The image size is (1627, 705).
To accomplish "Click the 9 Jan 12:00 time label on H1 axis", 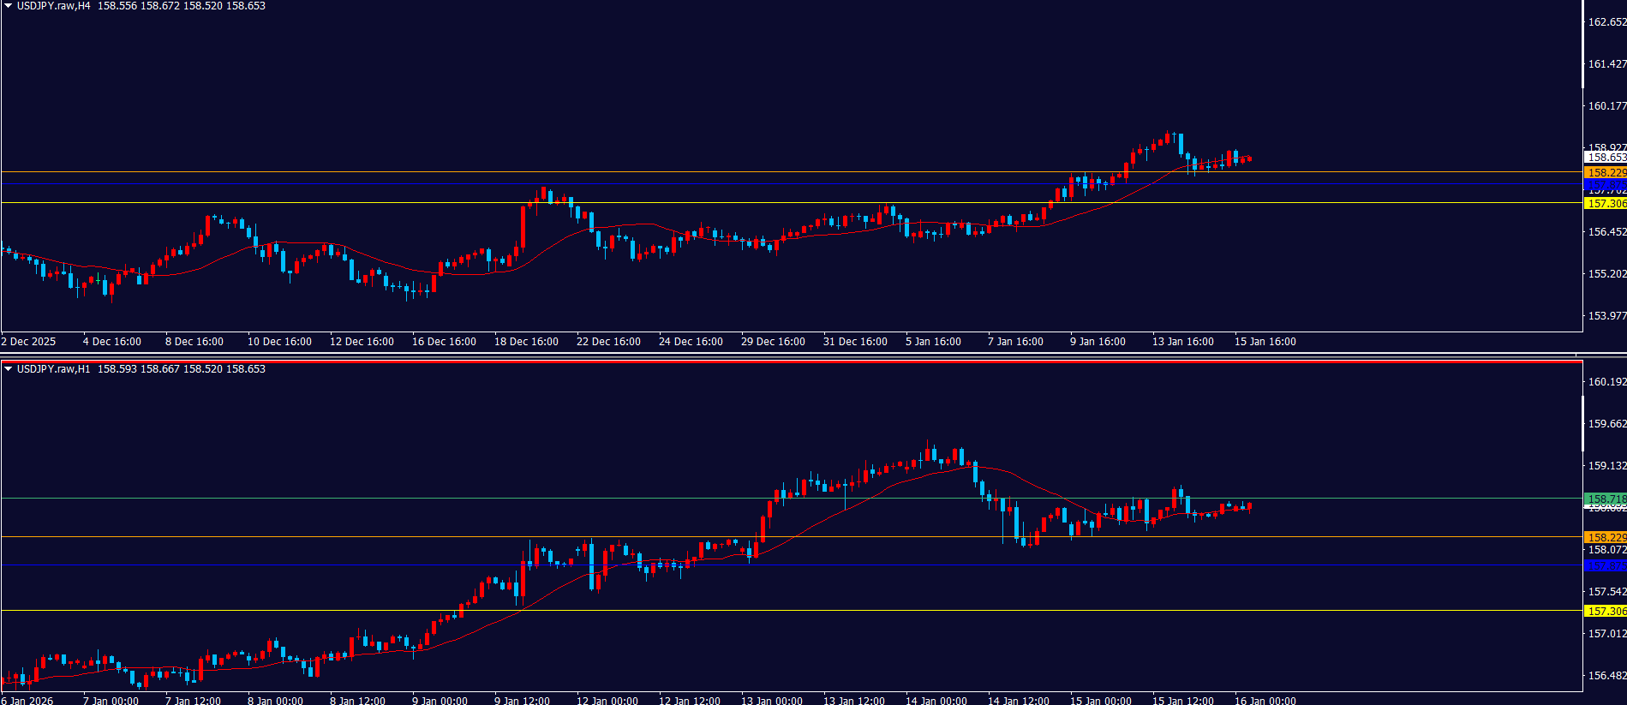I will [522, 700].
